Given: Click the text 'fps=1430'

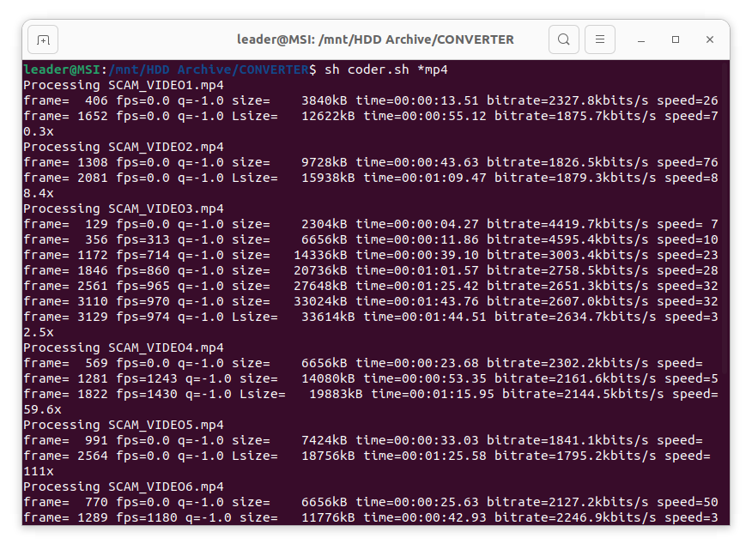Looking at the screenshot, I should click(147, 394).
